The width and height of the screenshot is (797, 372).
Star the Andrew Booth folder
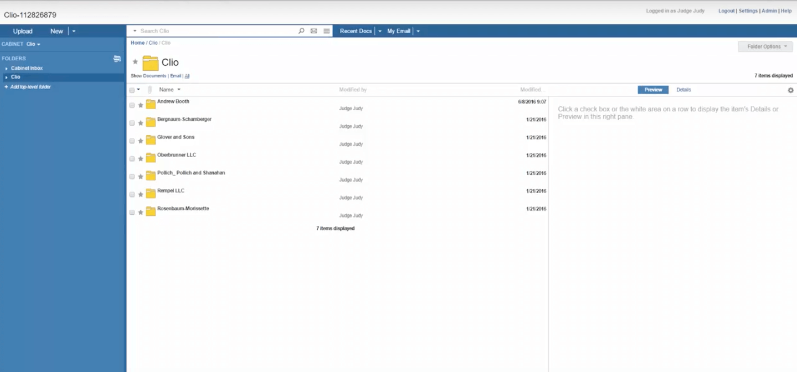(141, 105)
